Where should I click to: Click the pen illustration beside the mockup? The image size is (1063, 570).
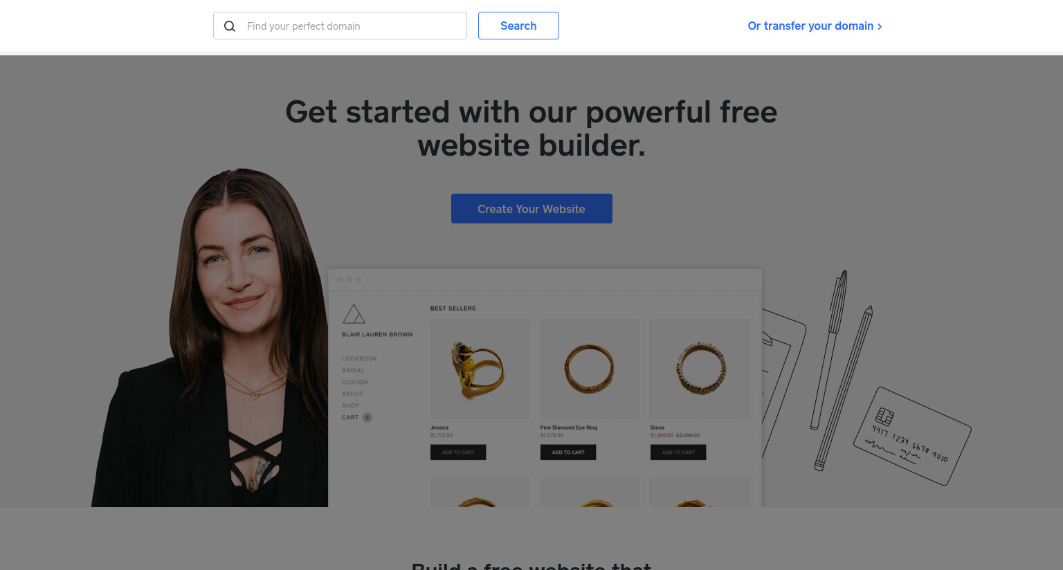829,349
